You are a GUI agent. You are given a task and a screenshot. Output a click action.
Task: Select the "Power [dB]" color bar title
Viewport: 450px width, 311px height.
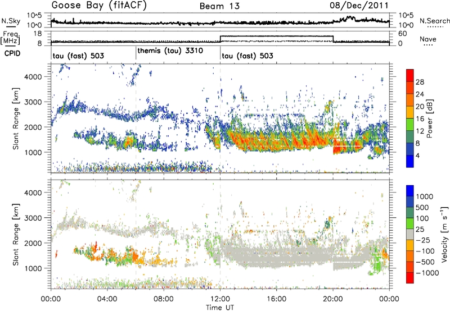point(429,118)
